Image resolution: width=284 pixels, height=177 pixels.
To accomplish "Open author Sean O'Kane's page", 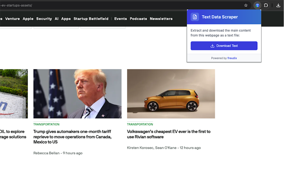I will 166,148.
